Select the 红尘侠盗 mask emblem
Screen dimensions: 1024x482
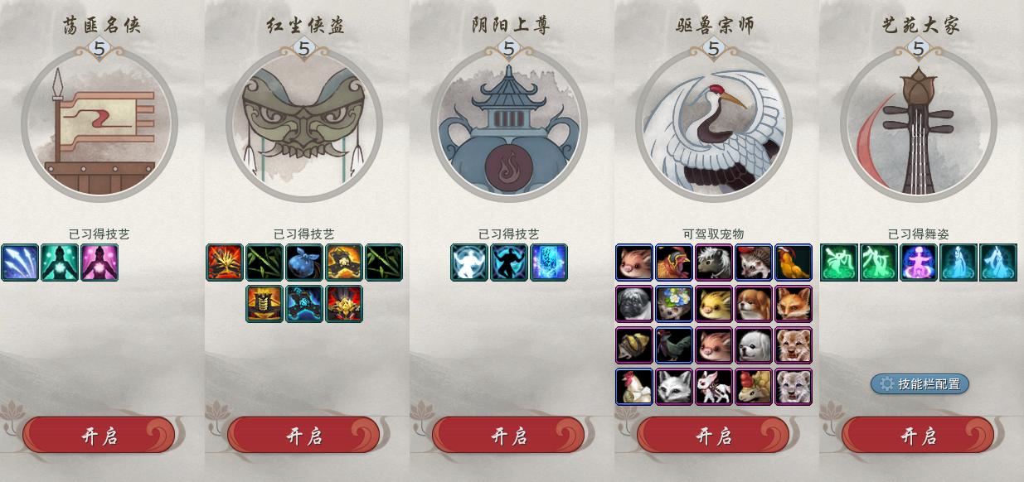(x=304, y=124)
